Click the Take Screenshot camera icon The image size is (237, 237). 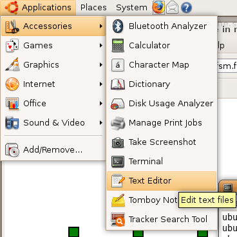118,142
